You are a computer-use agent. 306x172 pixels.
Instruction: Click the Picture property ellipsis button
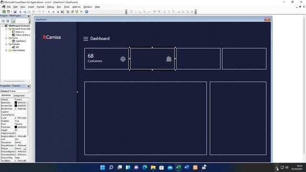(x=24, y=149)
